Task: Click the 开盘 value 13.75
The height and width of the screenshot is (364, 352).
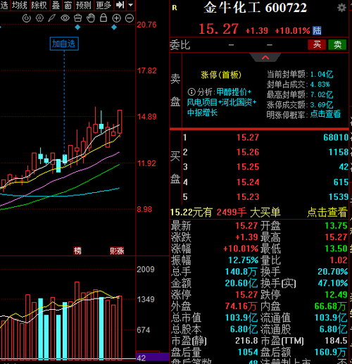Action: coord(336,226)
